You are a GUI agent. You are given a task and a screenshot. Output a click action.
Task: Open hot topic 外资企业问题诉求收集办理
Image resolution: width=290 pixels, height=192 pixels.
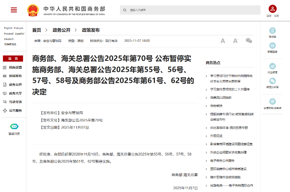pyautogui.click(x=228, y=152)
